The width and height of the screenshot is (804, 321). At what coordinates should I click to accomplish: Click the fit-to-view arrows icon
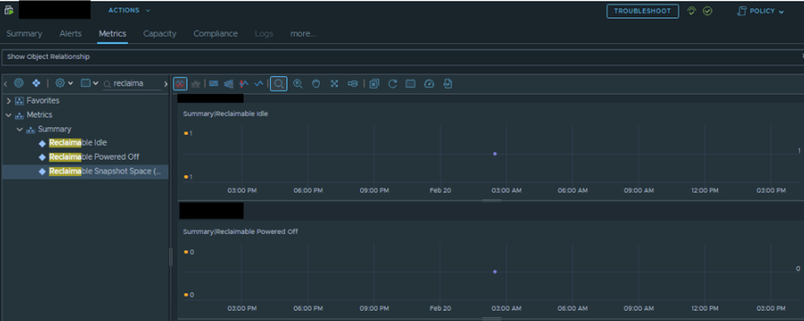pyautogui.click(x=334, y=84)
